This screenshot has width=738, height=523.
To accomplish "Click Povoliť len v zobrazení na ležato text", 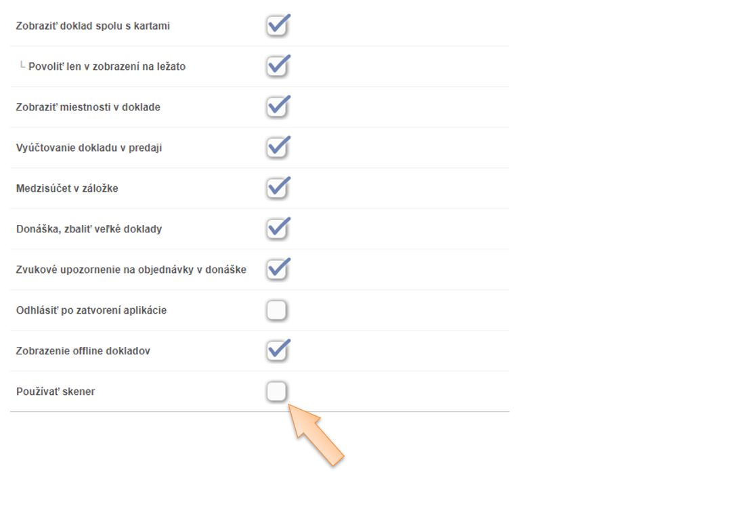I will click(107, 67).
